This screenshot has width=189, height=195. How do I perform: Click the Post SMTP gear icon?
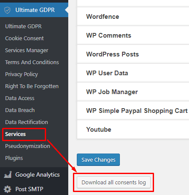[7, 189]
